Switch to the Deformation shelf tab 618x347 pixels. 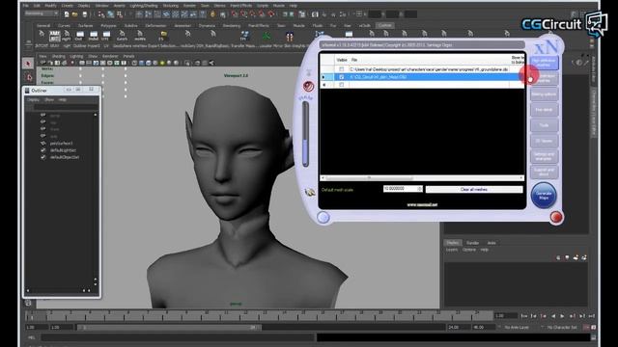point(155,26)
